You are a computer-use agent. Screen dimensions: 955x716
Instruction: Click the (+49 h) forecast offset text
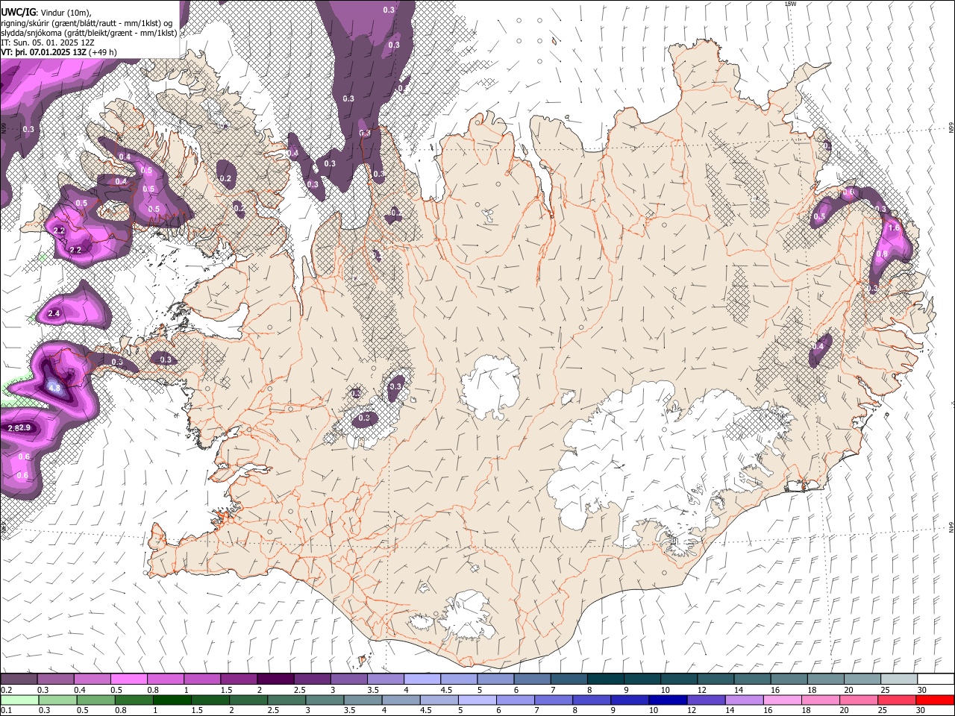point(104,52)
